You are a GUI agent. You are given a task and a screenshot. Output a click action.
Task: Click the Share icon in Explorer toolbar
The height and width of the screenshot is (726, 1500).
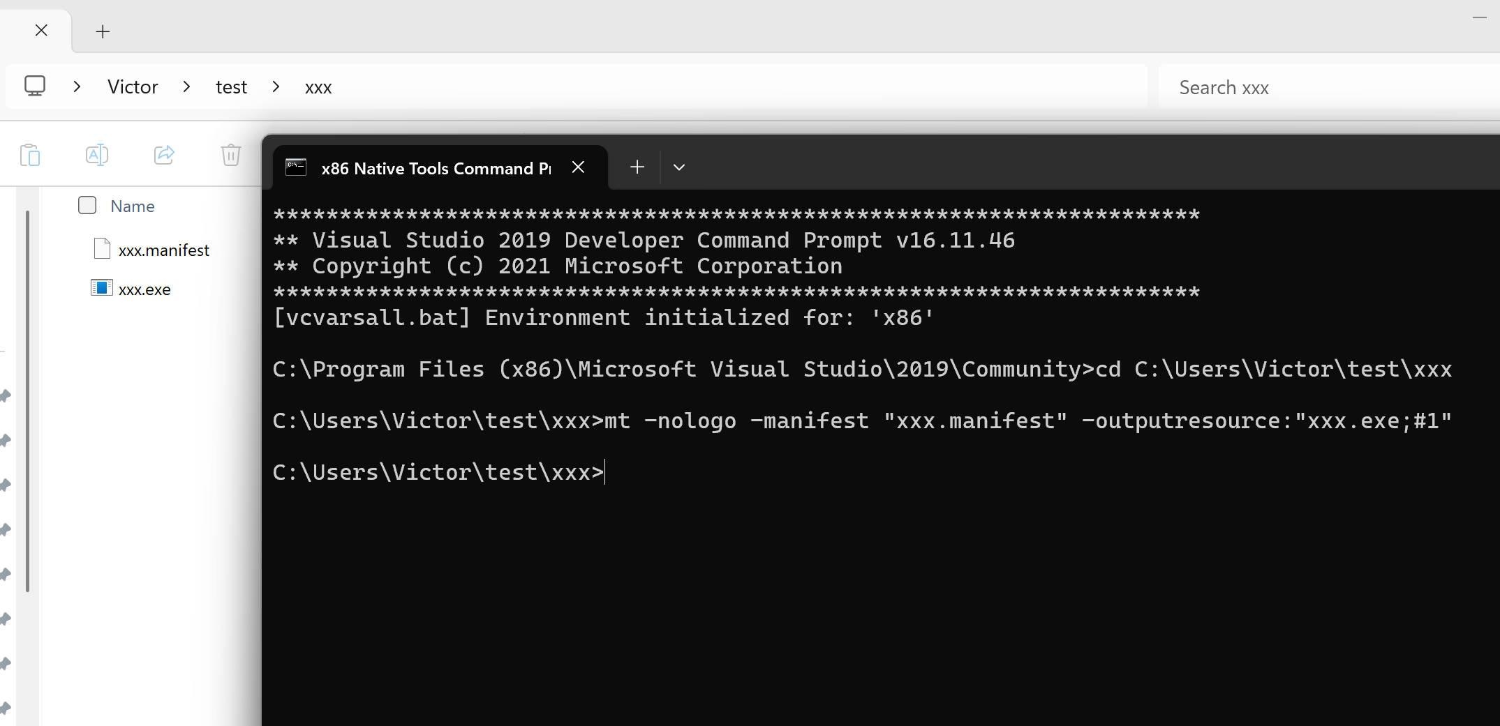pyautogui.click(x=164, y=155)
